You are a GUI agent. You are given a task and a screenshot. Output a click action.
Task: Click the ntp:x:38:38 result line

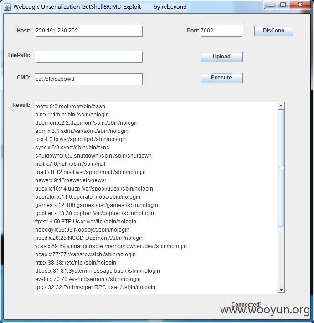point(76,263)
